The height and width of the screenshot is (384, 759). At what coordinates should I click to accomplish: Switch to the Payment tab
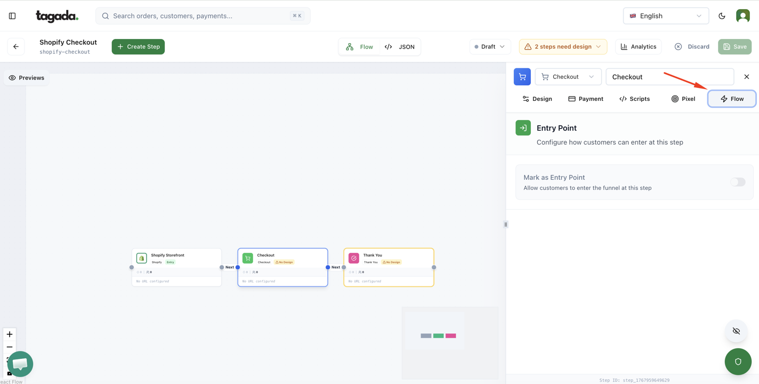click(585, 99)
